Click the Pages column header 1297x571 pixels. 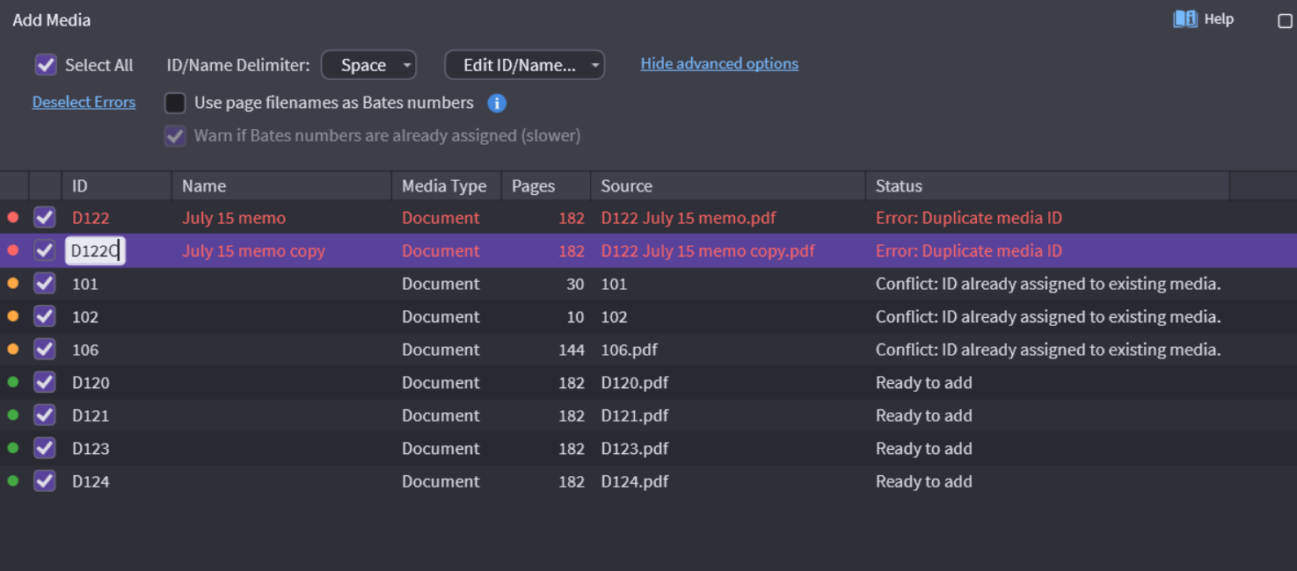(x=533, y=186)
